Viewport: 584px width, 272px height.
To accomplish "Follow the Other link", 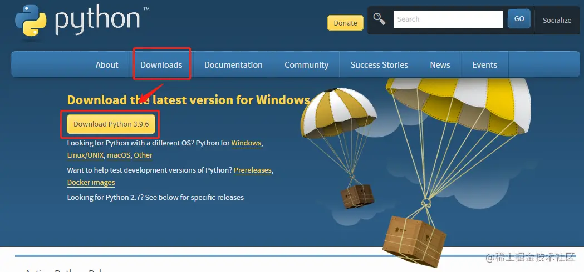I will coord(143,155).
